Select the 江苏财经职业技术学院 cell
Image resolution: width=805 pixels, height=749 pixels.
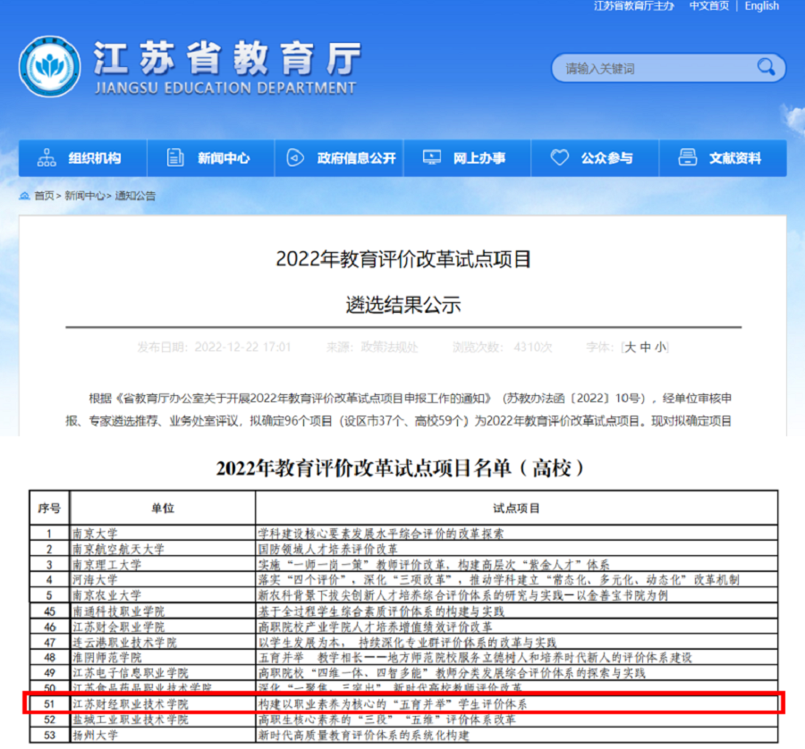[163, 703]
